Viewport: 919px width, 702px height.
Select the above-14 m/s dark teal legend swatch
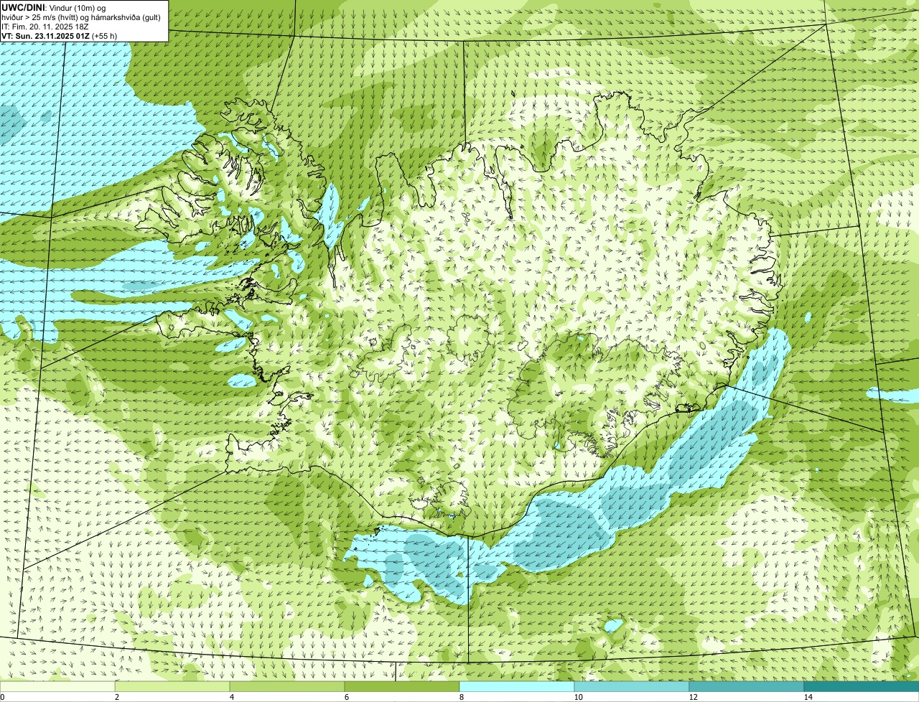pos(862,686)
